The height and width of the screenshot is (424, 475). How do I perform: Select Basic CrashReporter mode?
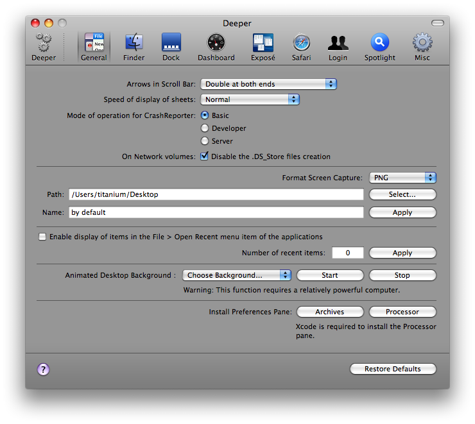[205, 115]
